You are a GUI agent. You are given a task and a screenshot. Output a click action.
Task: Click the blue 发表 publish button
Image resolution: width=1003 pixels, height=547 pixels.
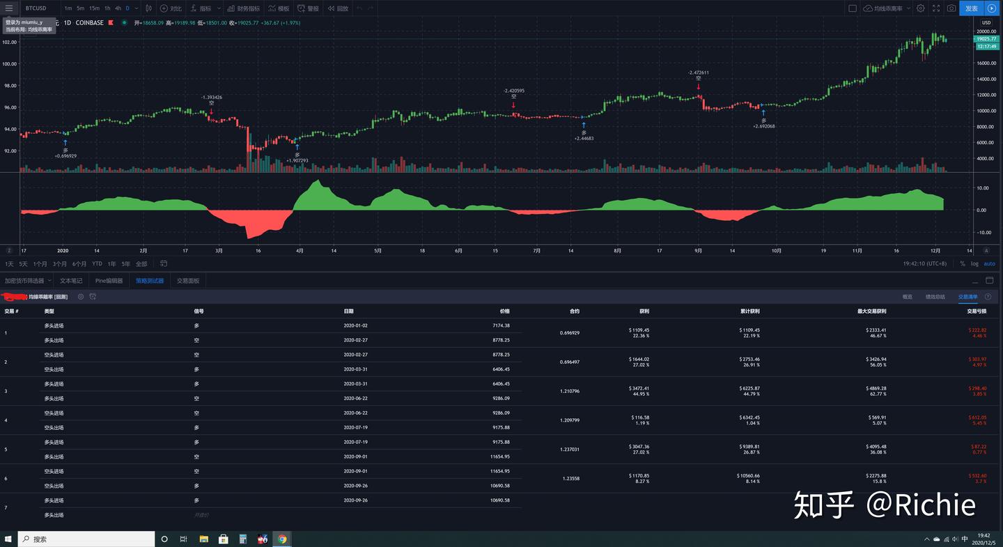tap(971, 8)
